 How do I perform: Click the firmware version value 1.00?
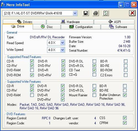tap(127, 37)
